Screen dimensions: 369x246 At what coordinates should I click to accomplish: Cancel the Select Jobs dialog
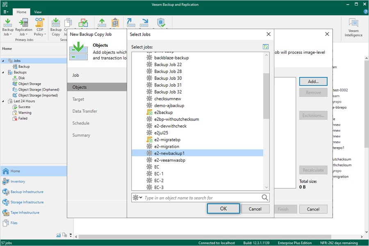[x=255, y=209]
